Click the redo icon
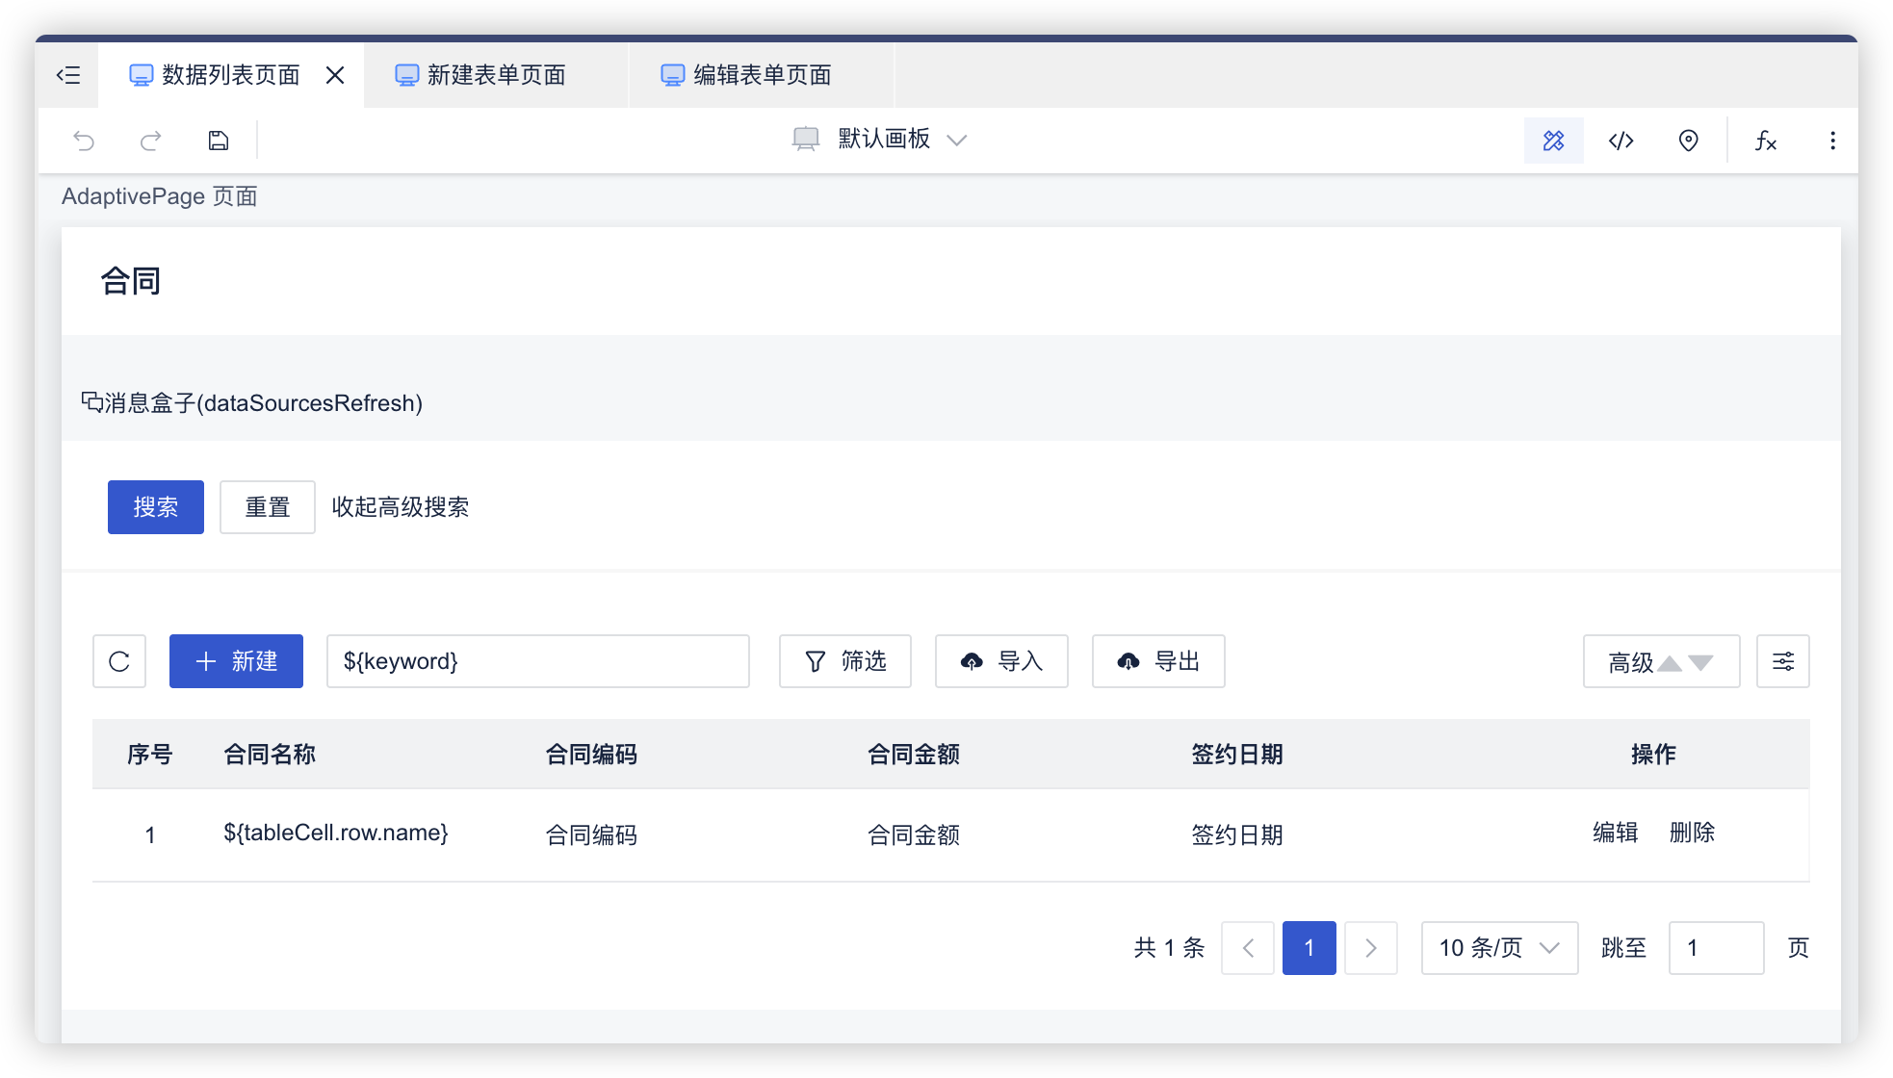The height and width of the screenshot is (1078, 1893). pyautogui.click(x=151, y=140)
